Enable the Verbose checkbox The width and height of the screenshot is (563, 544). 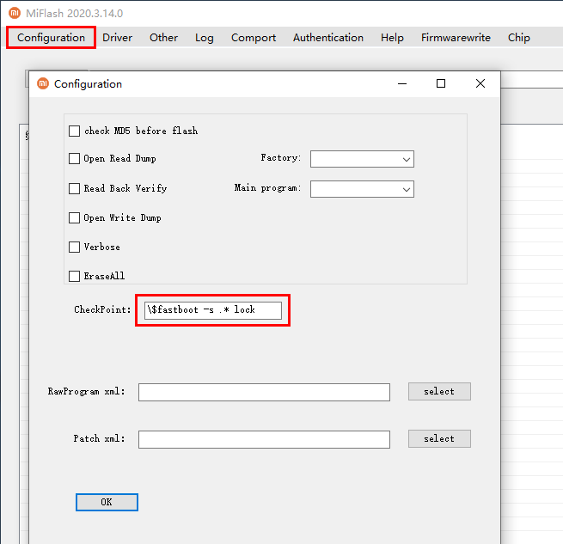pyautogui.click(x=74, y=247)
